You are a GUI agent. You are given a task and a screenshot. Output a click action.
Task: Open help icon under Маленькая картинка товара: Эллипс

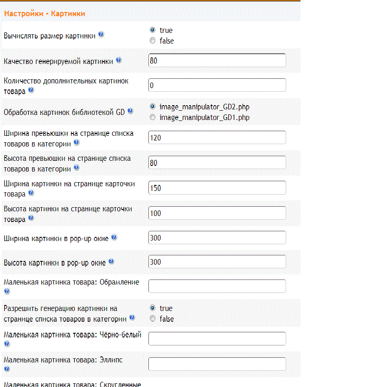(7, 369)
